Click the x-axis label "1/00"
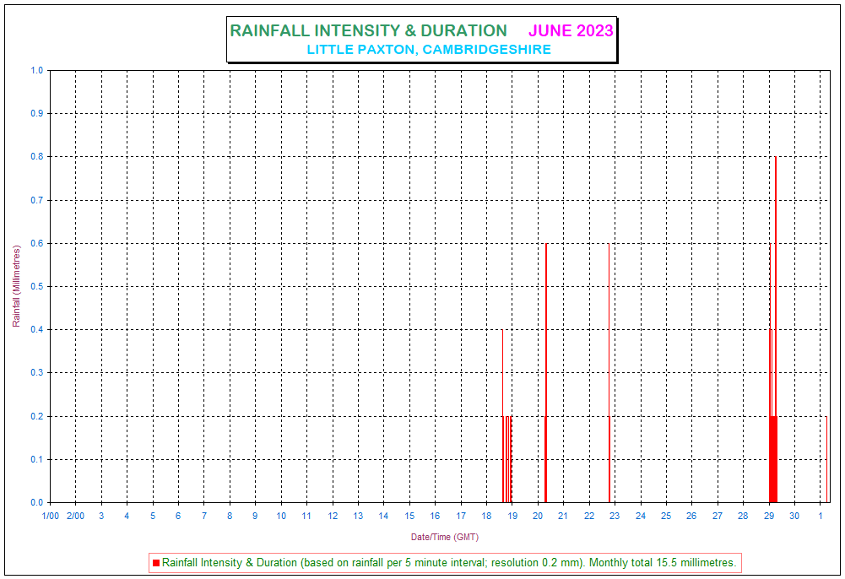 coord(51,516)
